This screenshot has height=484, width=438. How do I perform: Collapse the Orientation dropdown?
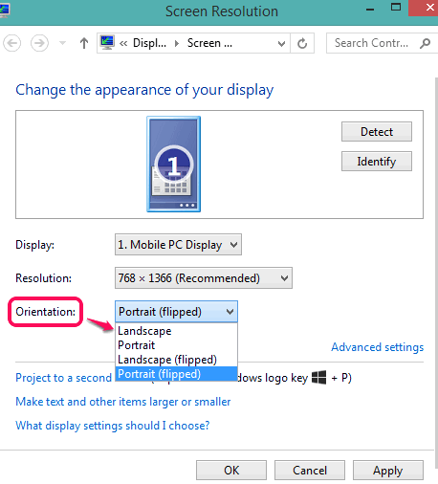pyautogui.click(x=176, y=312)
